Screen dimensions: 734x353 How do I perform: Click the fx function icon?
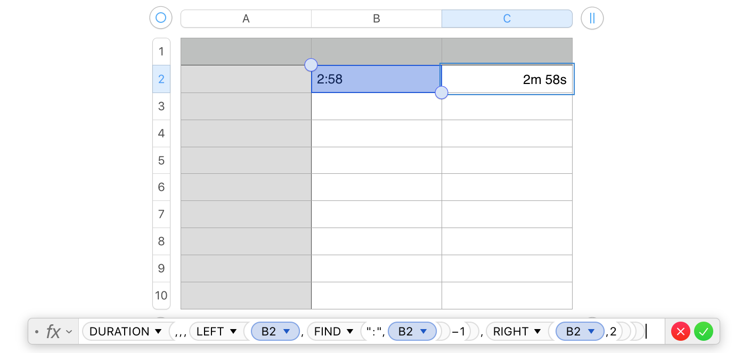click(53, 332)
